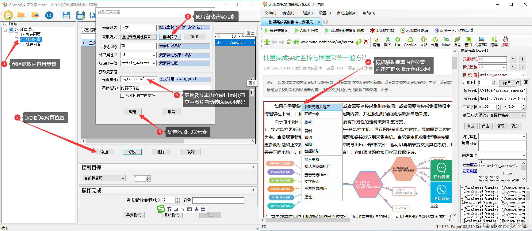Screen dimensions: 532x231
Task: Click the 代理 proxy icon
Action: [x=435, y=42]
